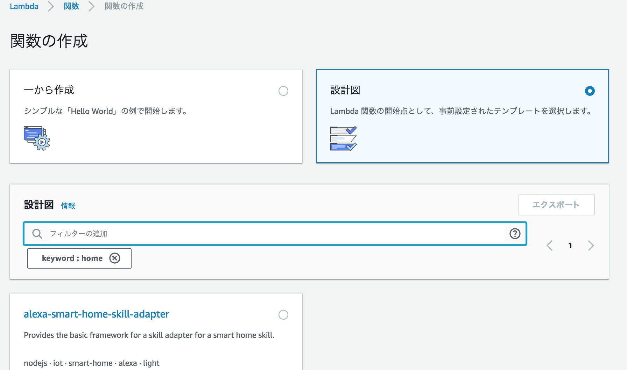Click the description 'シンプルな「Hello World」'
The height and width of the screenshot is (370, 627).
click(x=106, y=111)
